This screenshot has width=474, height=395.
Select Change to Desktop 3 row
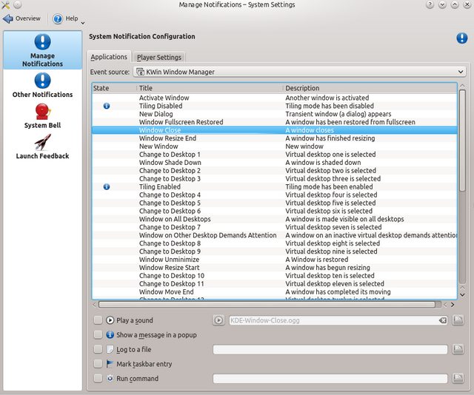275,178
